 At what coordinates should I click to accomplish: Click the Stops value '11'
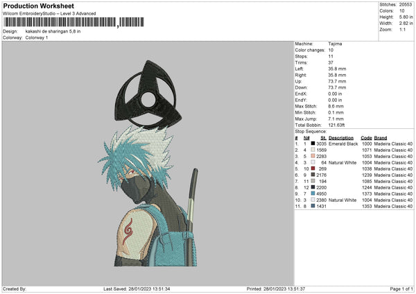tap(331, 56)
